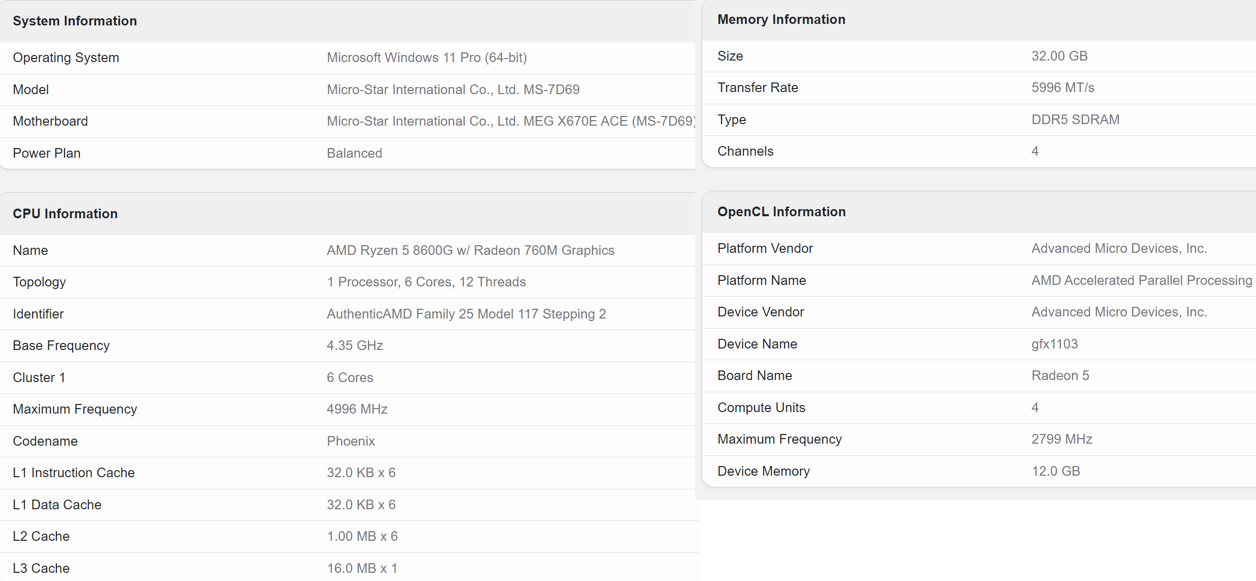Viewport: 1256px width, 581px height.
Task: Select the gfx1103 device name
Action: pyautogui.click(x=1055, y=344)
